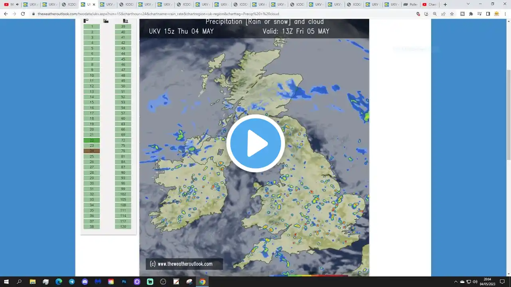Toggle Chrome side panel
The height and width of the screenshot is (287, 511).
(x=488, y=14)
